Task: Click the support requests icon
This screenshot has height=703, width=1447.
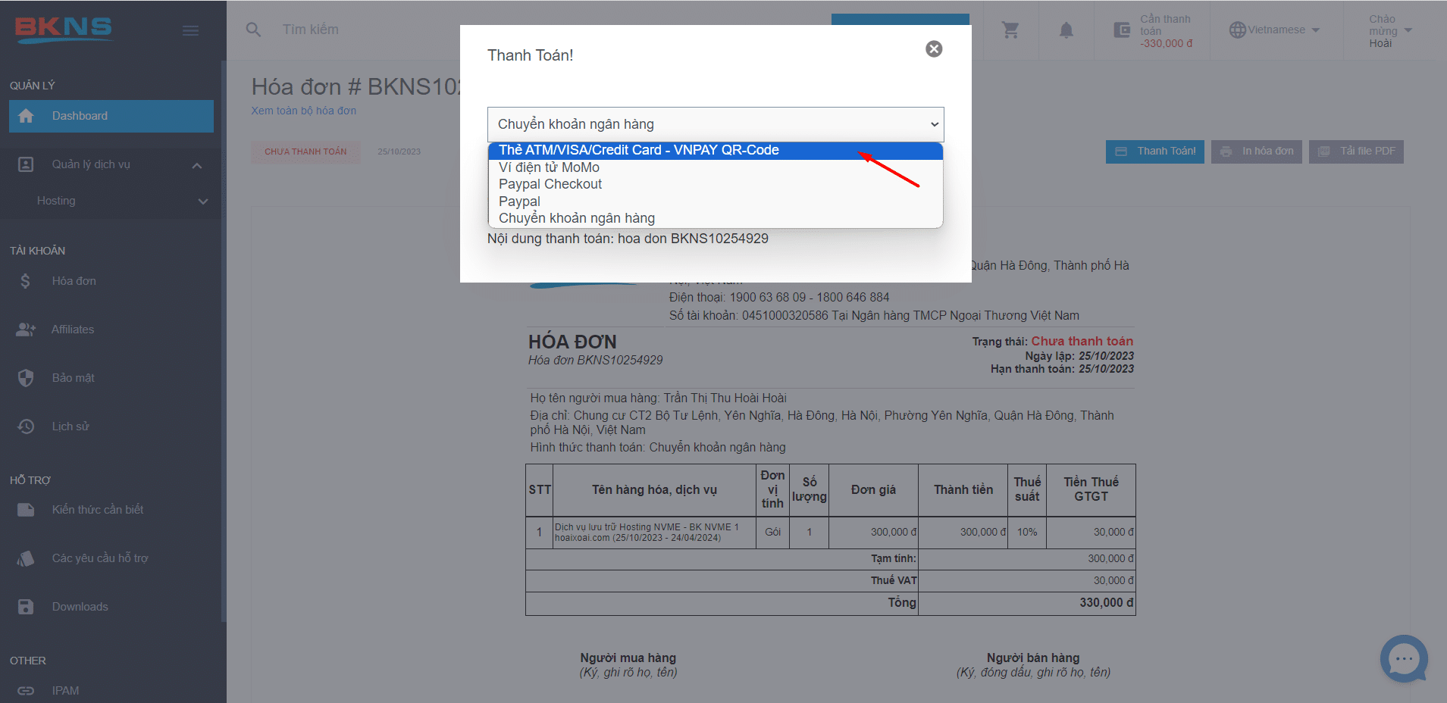Action: point(26,558)
